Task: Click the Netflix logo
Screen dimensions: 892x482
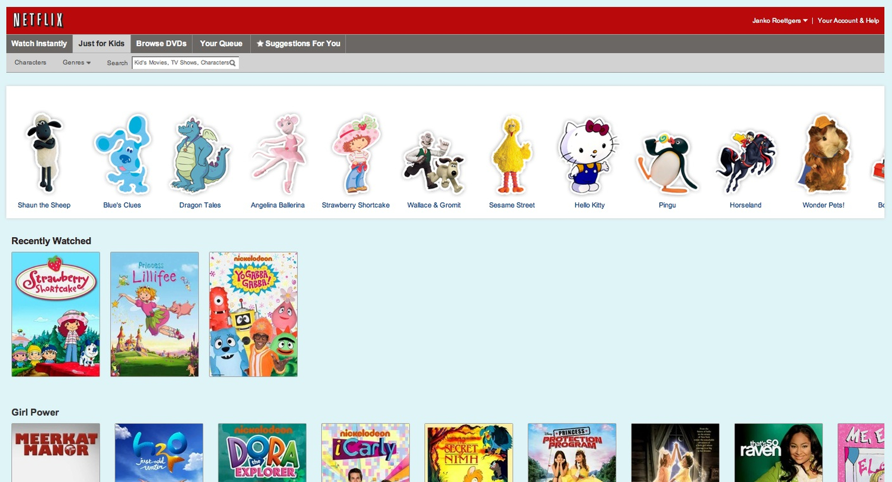Action: click(38, 20)
